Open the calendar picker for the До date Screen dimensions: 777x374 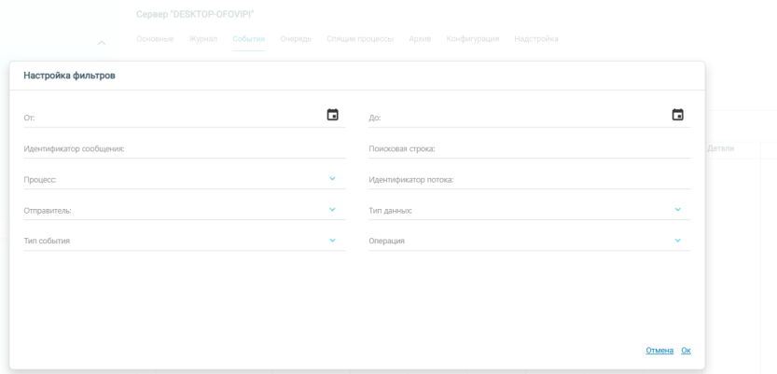coord(678,115)
